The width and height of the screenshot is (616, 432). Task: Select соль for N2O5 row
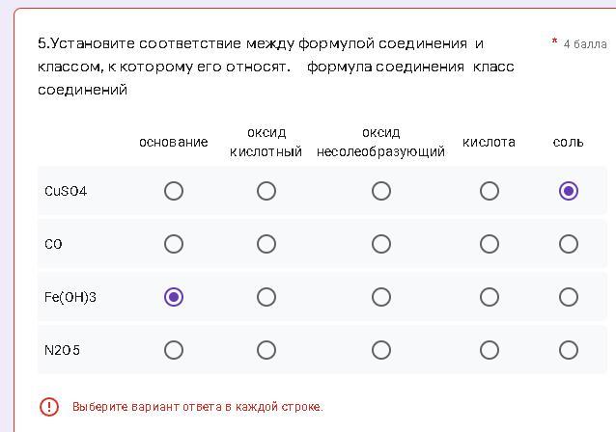pos(569,350)
